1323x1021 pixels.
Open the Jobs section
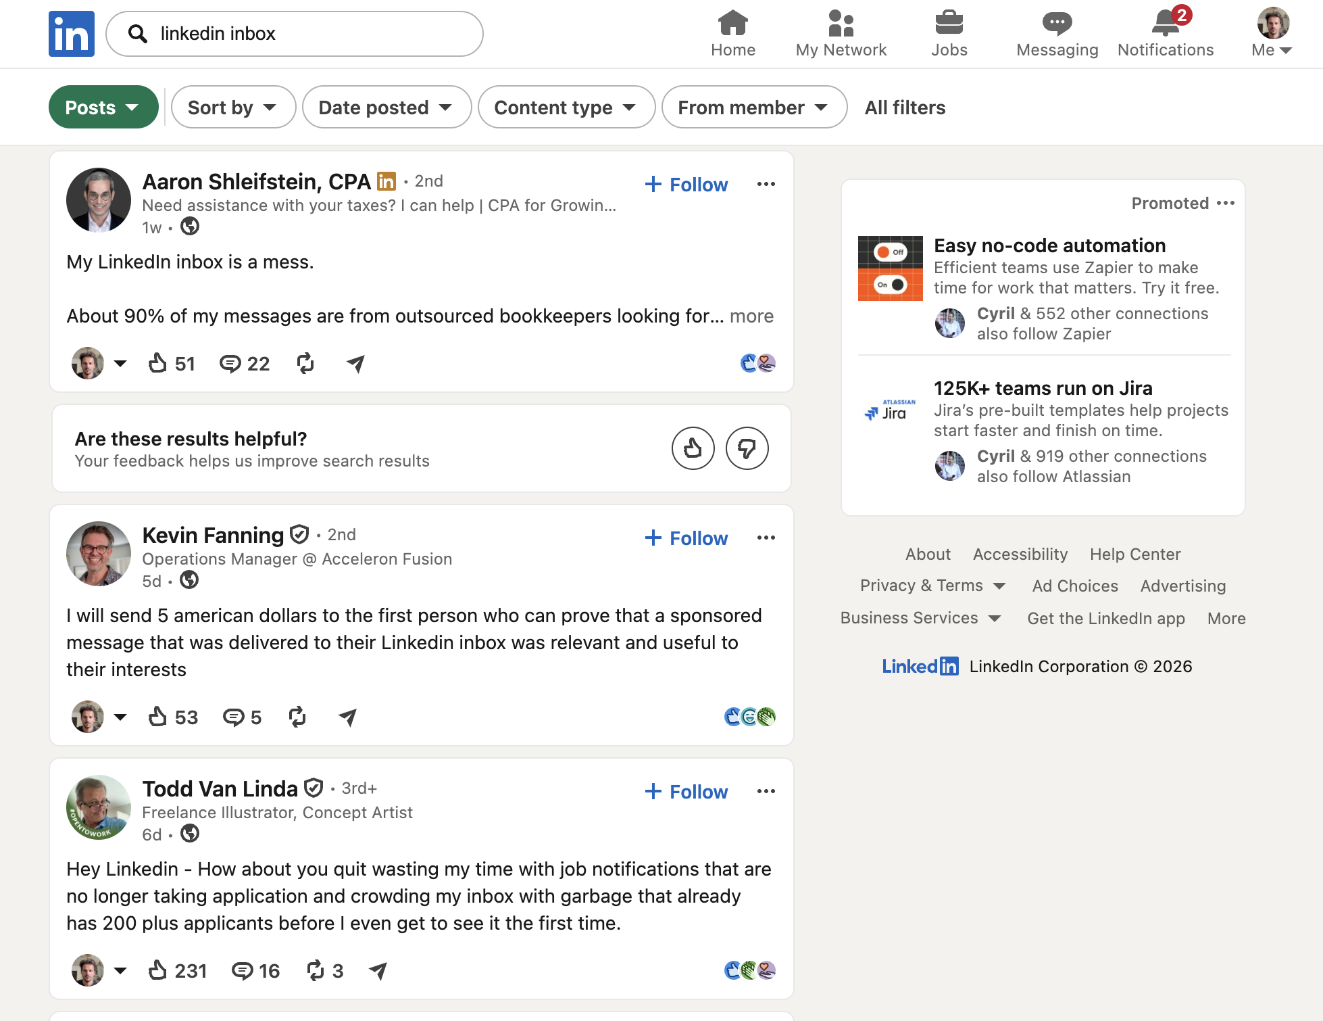pos(949,34)
